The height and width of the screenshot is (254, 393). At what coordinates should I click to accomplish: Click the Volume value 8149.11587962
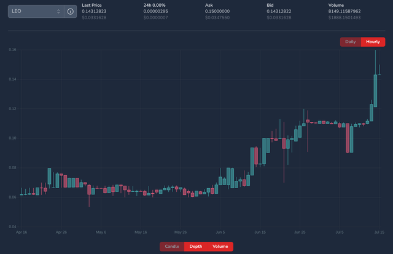[344, 11]
